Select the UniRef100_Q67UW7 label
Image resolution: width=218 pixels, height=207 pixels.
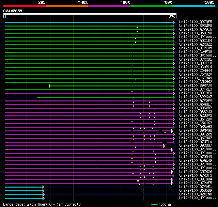pos(196,138)
